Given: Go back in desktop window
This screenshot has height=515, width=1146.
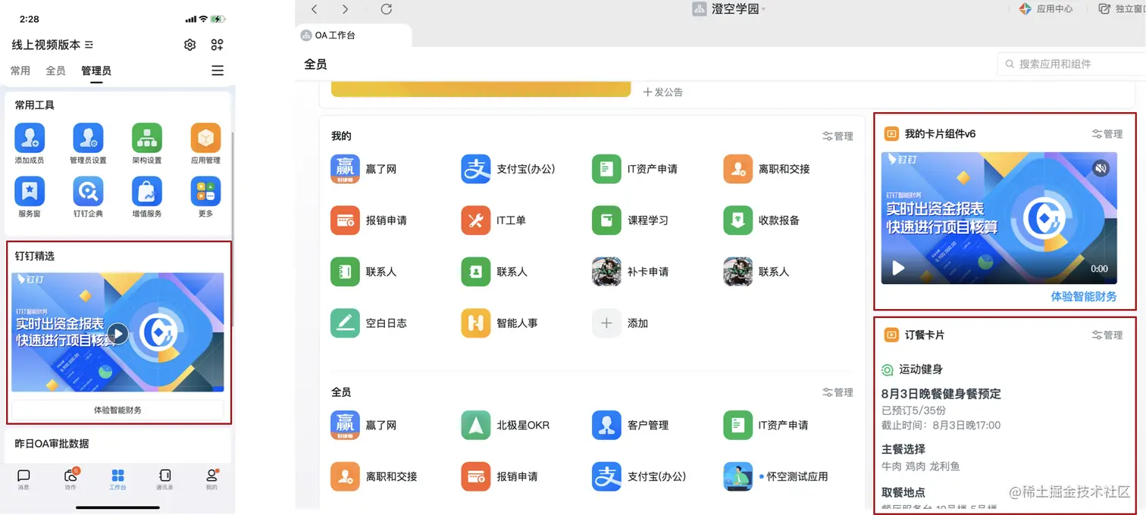Looking at the screenshot, I should pos(315,9).
